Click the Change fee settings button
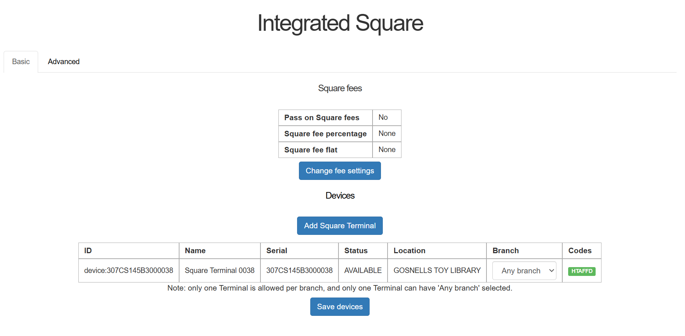This screenshot has width=685, height=336. pos(340,171)
